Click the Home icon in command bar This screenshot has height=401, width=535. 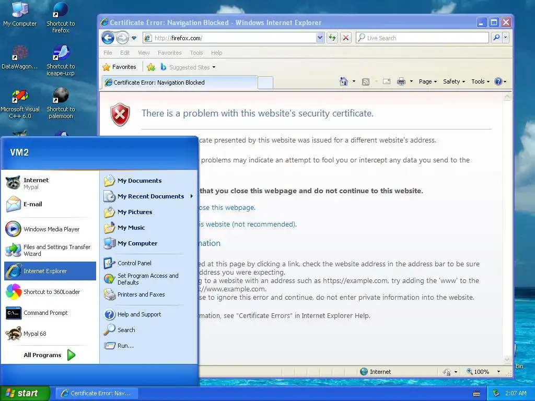point(344,81)
